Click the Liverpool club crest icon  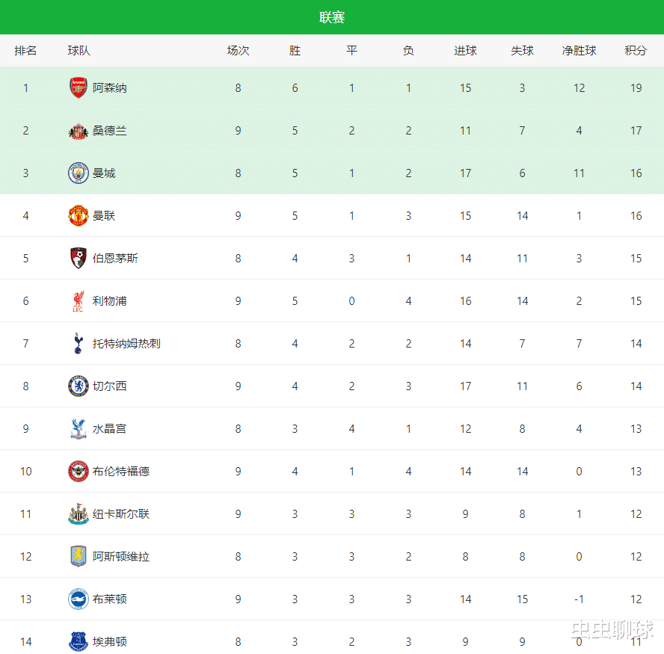tap(79, 301)
